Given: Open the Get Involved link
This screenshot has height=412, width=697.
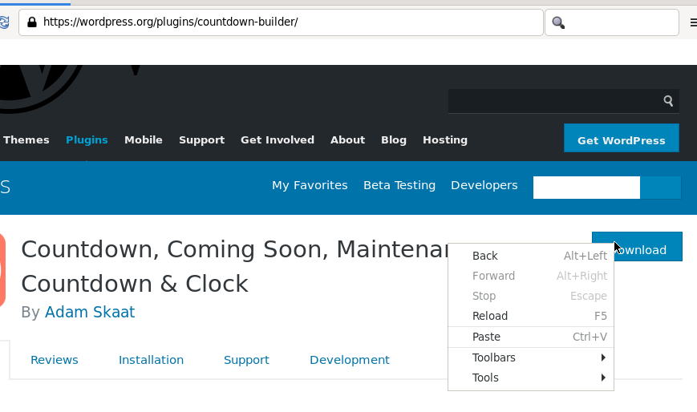Looking at the screenshot, I should click(x=278, y=140).
